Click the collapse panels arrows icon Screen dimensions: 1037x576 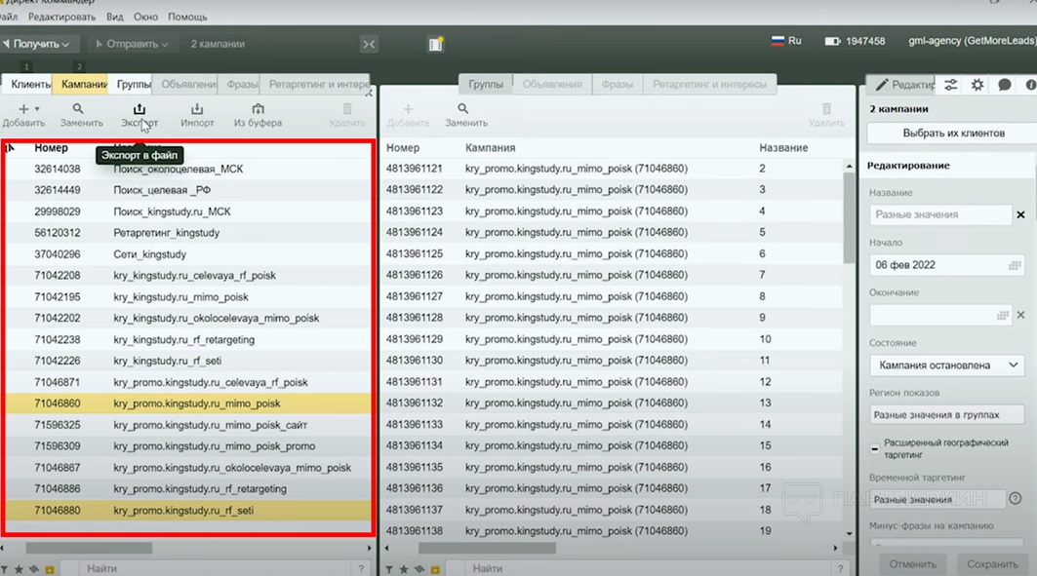369,44
